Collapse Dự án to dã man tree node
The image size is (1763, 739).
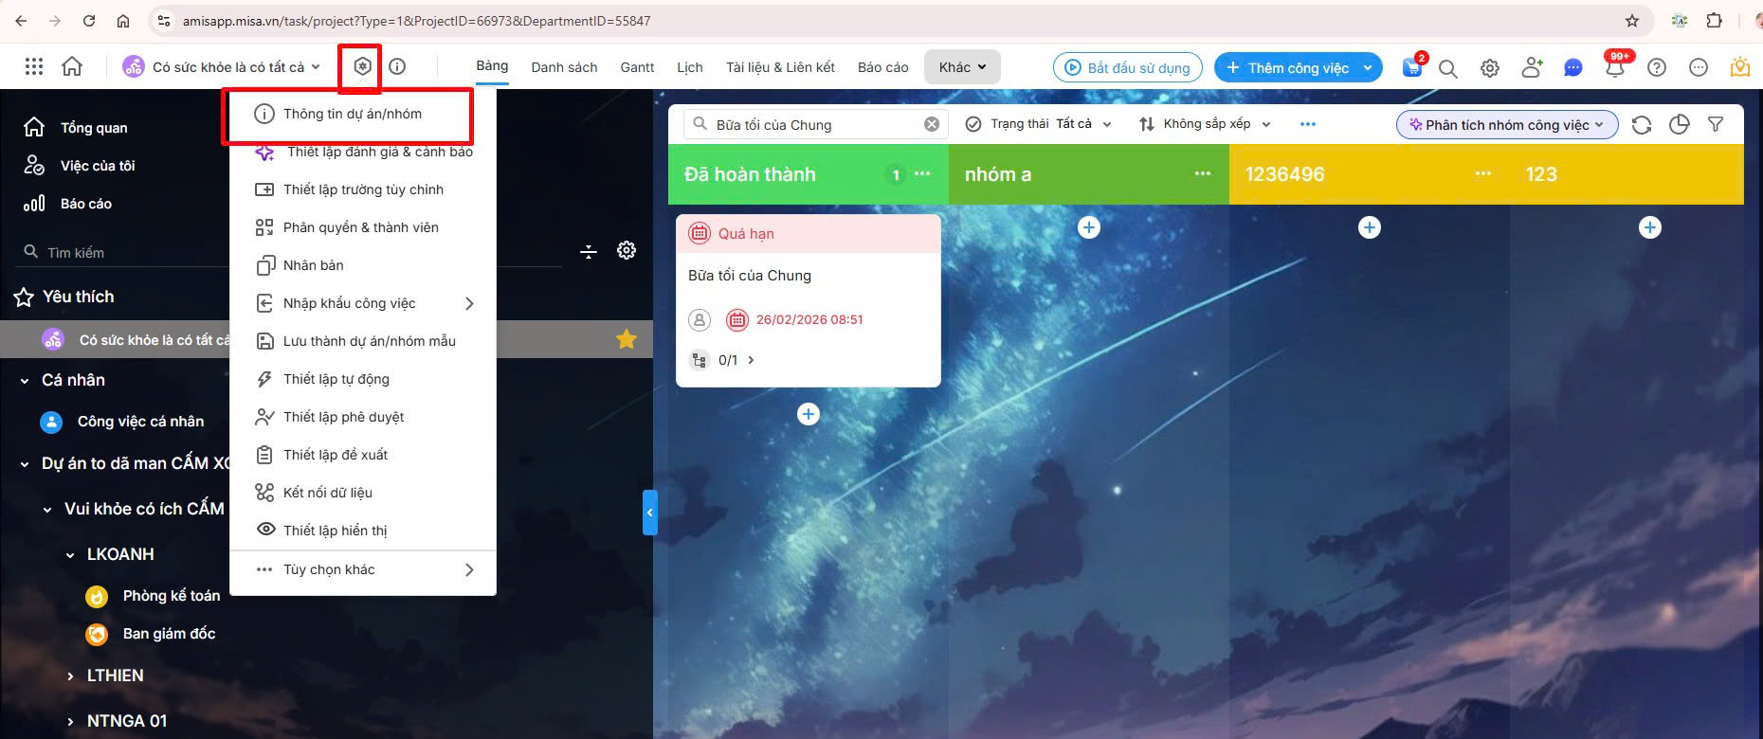[25, 464]
